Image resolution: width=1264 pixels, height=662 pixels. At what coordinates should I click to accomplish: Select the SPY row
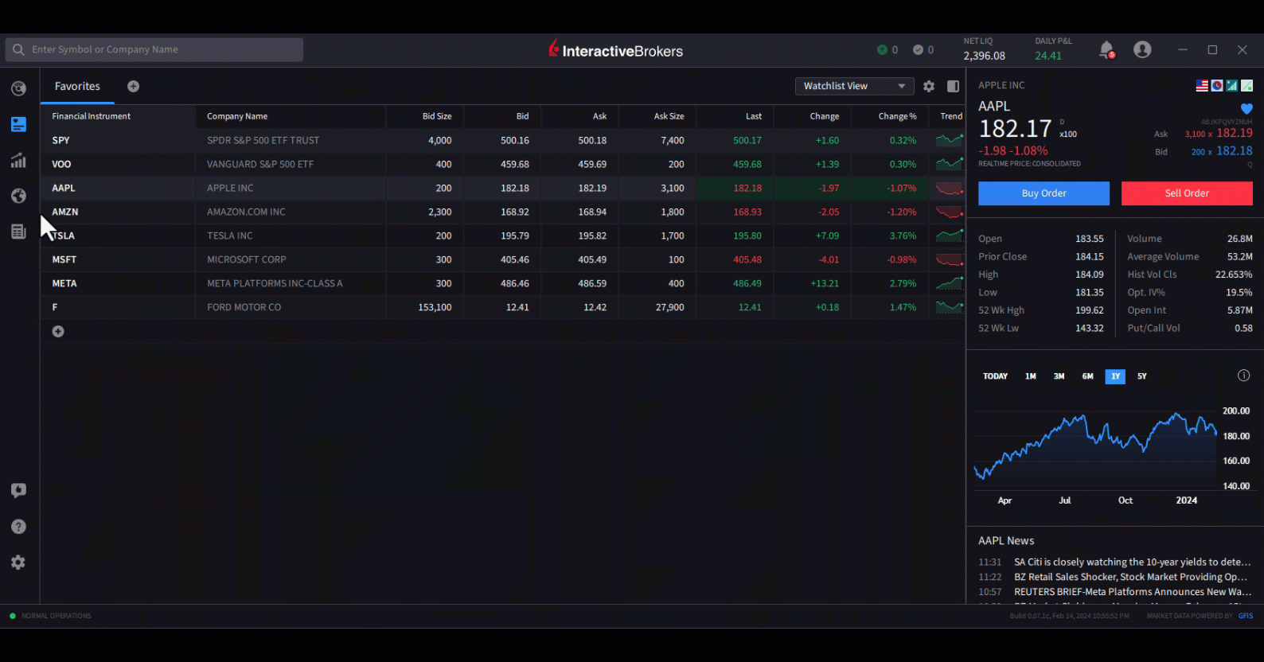[x=503, y=140]
